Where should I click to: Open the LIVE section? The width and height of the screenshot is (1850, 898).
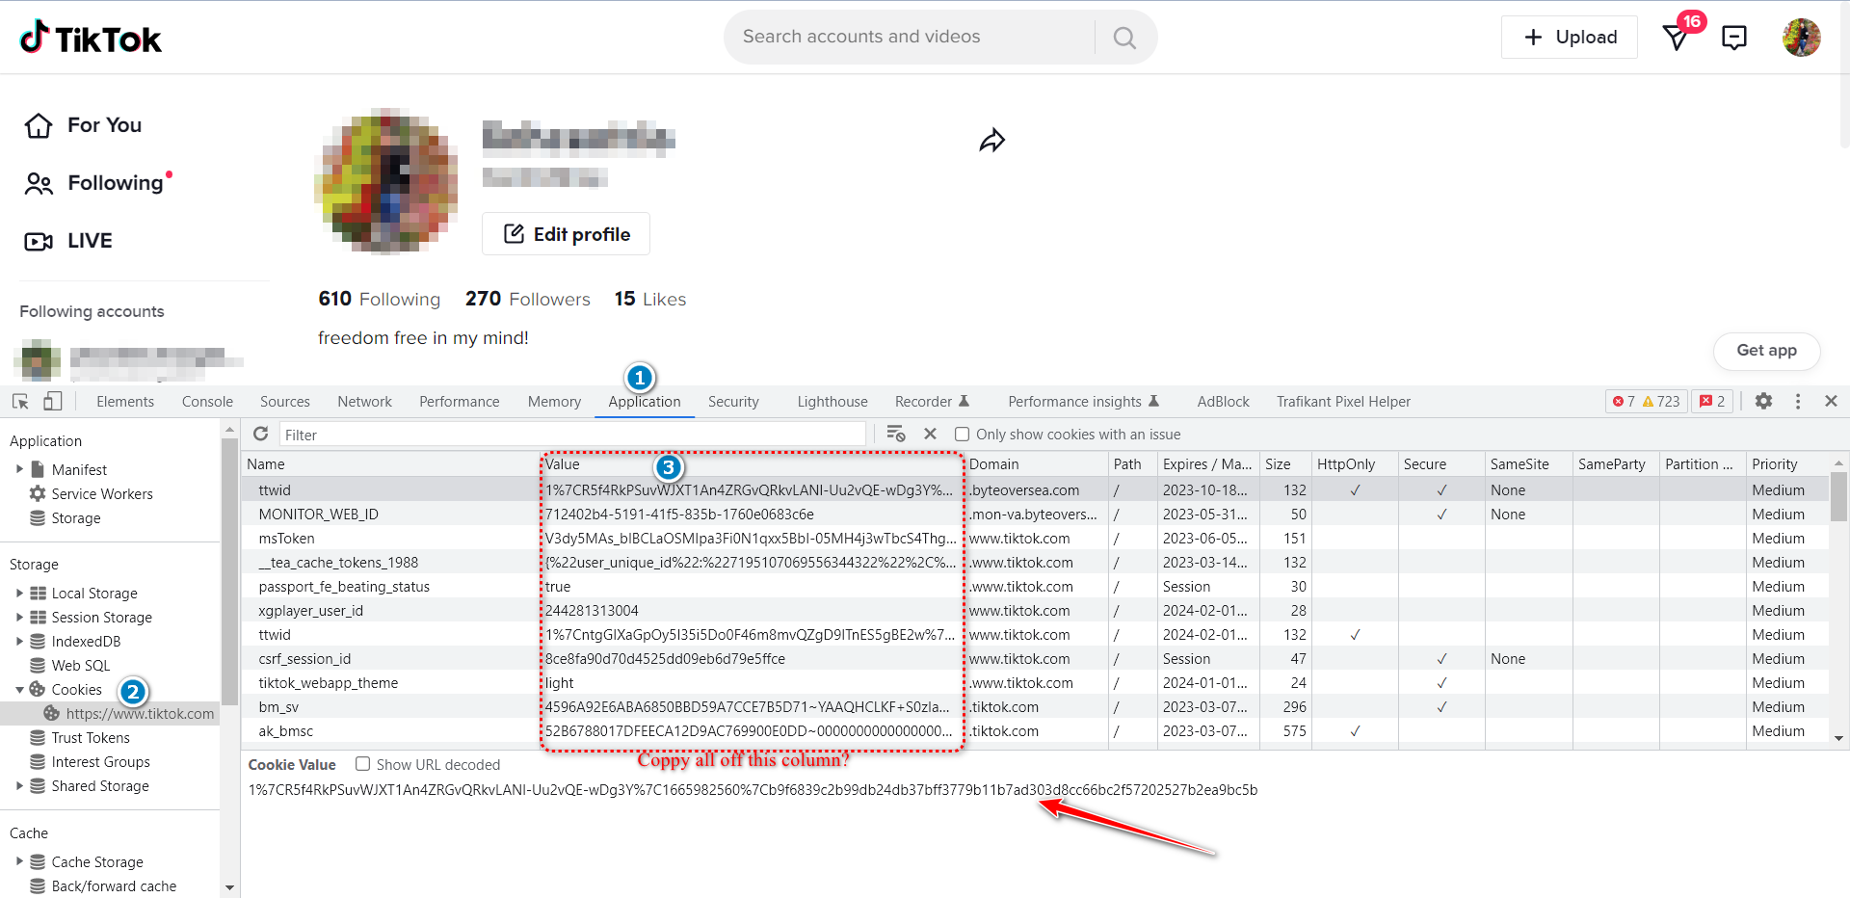pos(68,241)
